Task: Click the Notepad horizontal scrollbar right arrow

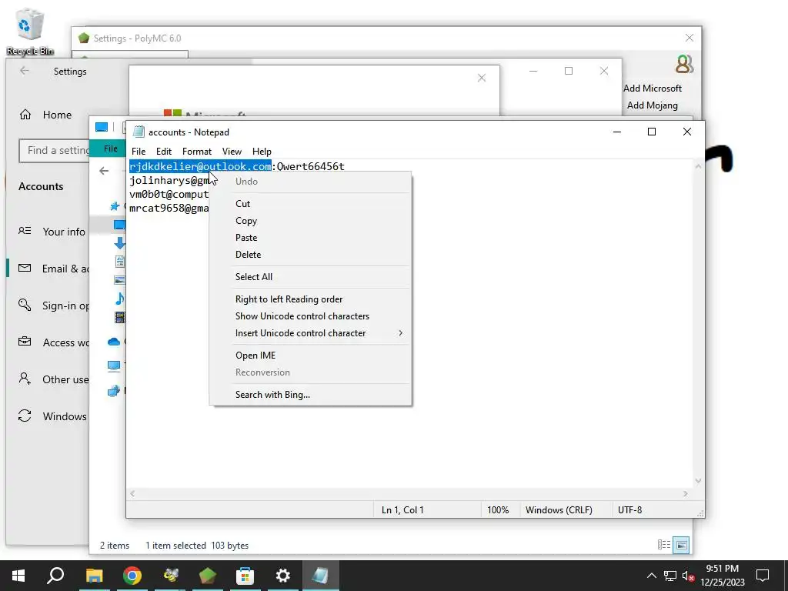Action: pos(685,494)
